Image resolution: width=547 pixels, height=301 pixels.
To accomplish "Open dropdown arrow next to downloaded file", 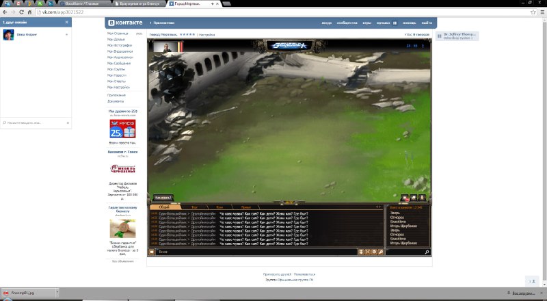I will point(57,293).
